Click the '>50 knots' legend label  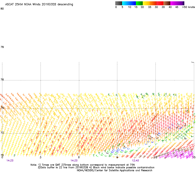pyautogui.click(x=188, y=7)
